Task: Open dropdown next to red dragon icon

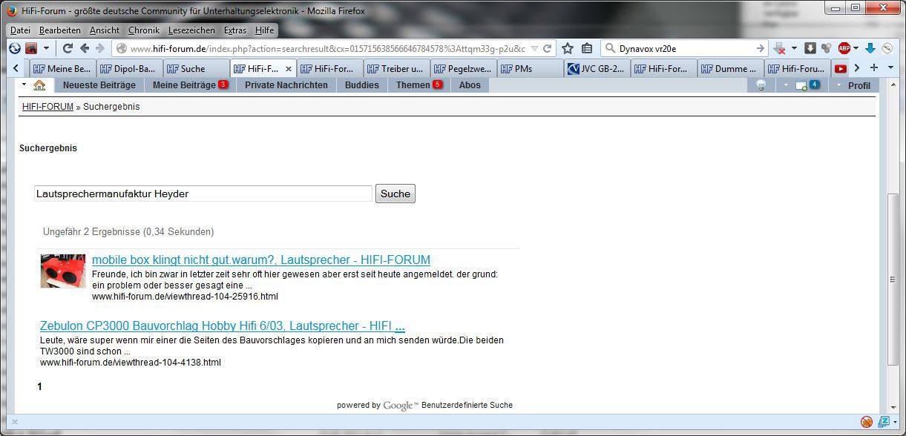Action: pyautogui.click(x=46, y=48)
